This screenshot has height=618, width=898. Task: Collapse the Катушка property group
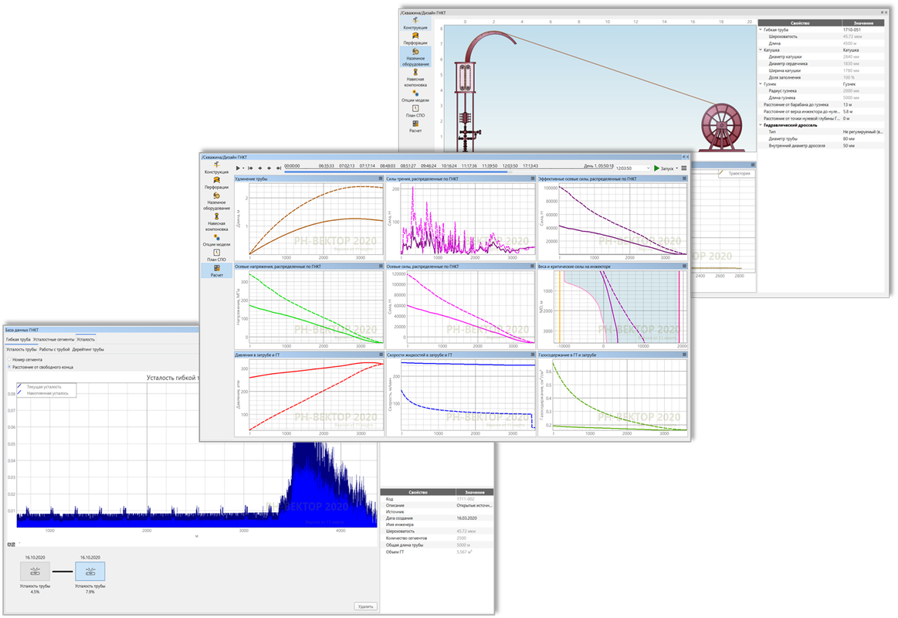click(761, 50)
